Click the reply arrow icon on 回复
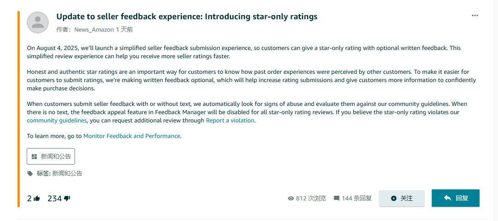This screenshot has height=221, width=498. [x=447, y=198]
